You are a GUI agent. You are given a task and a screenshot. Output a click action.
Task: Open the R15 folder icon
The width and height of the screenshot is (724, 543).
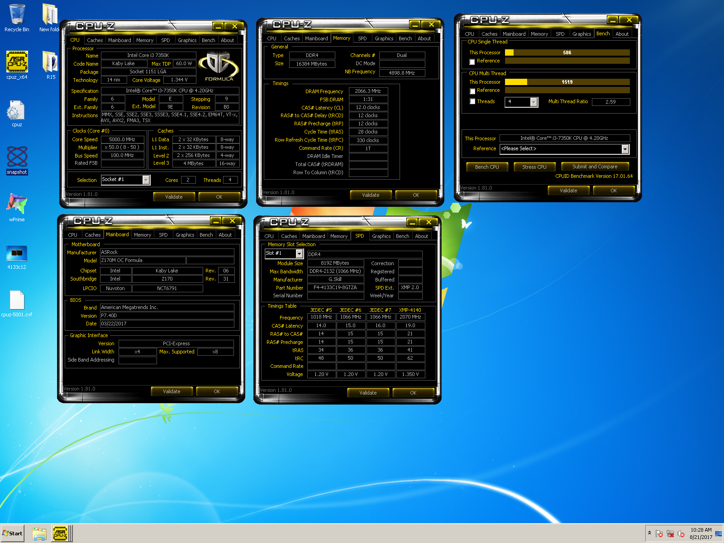tap(51, 66)
